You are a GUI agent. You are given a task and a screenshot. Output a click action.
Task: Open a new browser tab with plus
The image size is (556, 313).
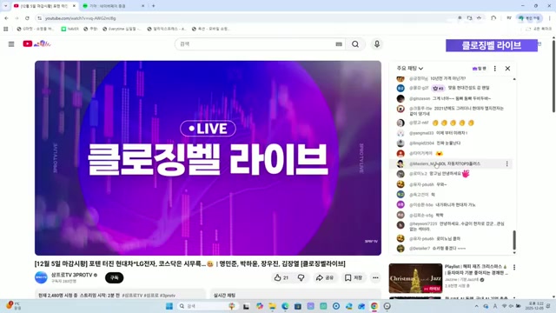(153, 6)
